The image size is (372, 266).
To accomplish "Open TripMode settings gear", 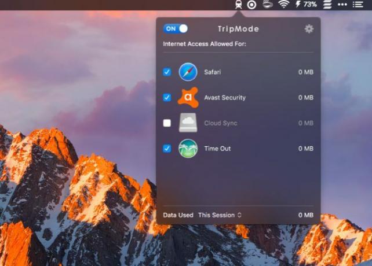I will click(309, 29).
